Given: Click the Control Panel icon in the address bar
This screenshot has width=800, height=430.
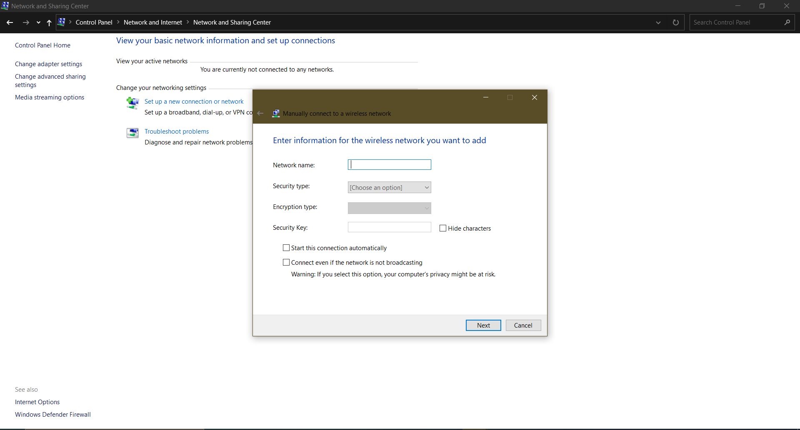Looking at the screenshot, I should click(x=61, y=22).
